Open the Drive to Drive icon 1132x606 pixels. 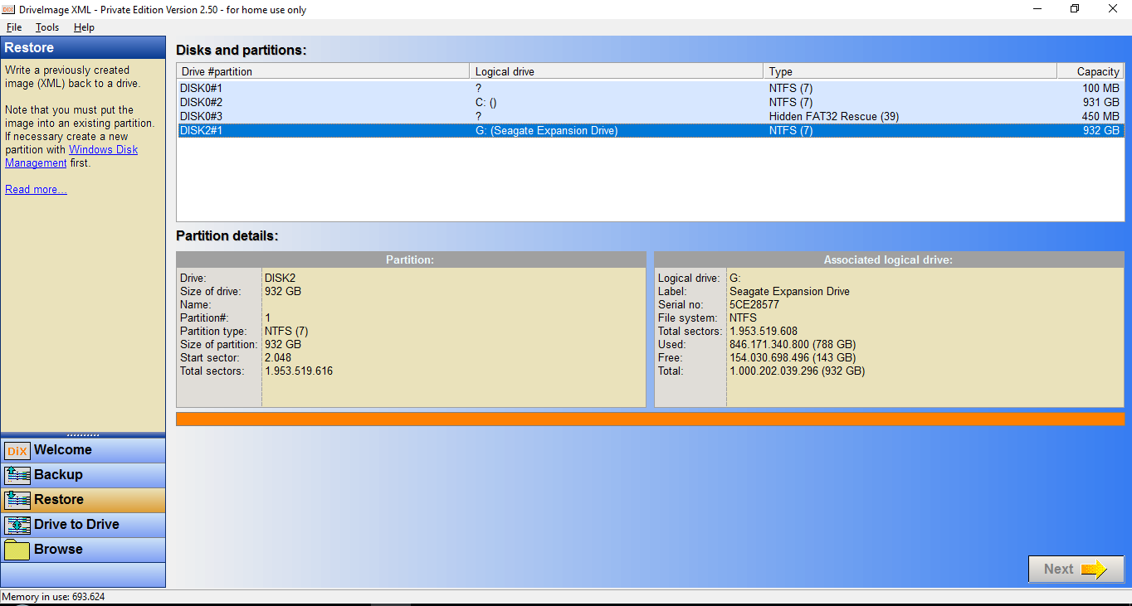[x=17, y=526]
